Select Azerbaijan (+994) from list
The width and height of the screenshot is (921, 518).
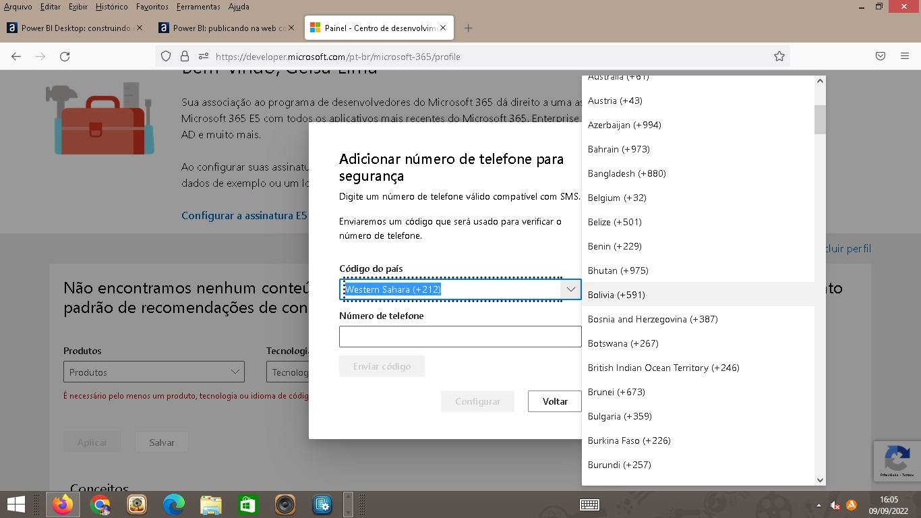coord(698,125)
